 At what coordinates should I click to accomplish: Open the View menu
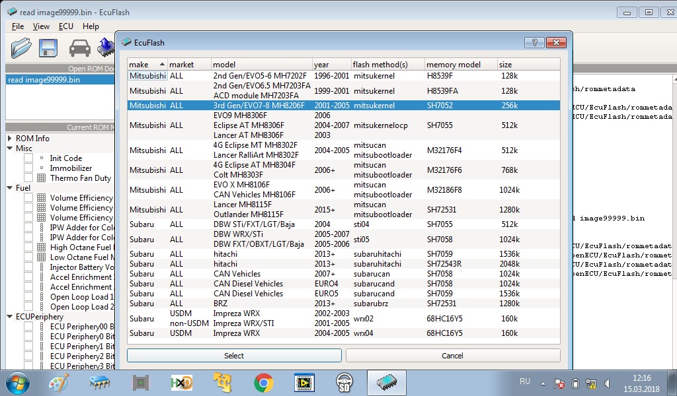(41, 26)
